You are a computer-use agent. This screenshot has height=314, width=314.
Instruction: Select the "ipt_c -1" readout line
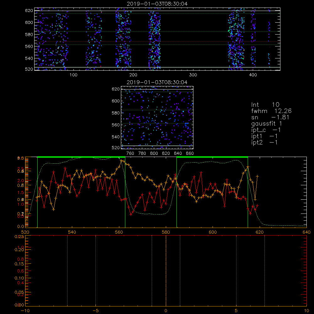[266, 130]
